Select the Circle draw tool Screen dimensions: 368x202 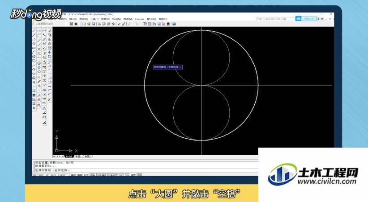(x=34, y=57)
